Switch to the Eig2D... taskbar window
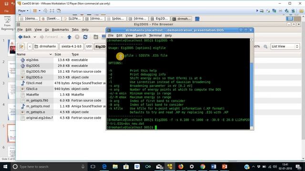The width and height of the screenshot is (305, 171). coord(160,19)
